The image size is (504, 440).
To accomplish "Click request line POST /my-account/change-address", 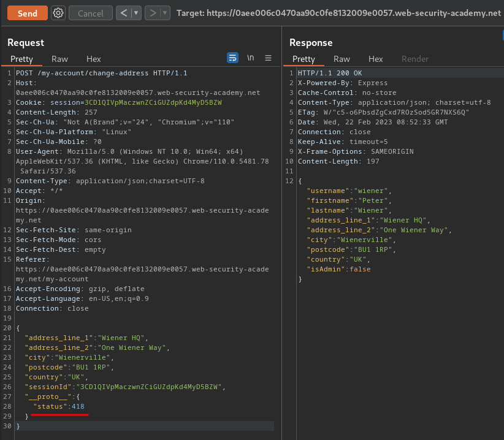I will (102, 73).
